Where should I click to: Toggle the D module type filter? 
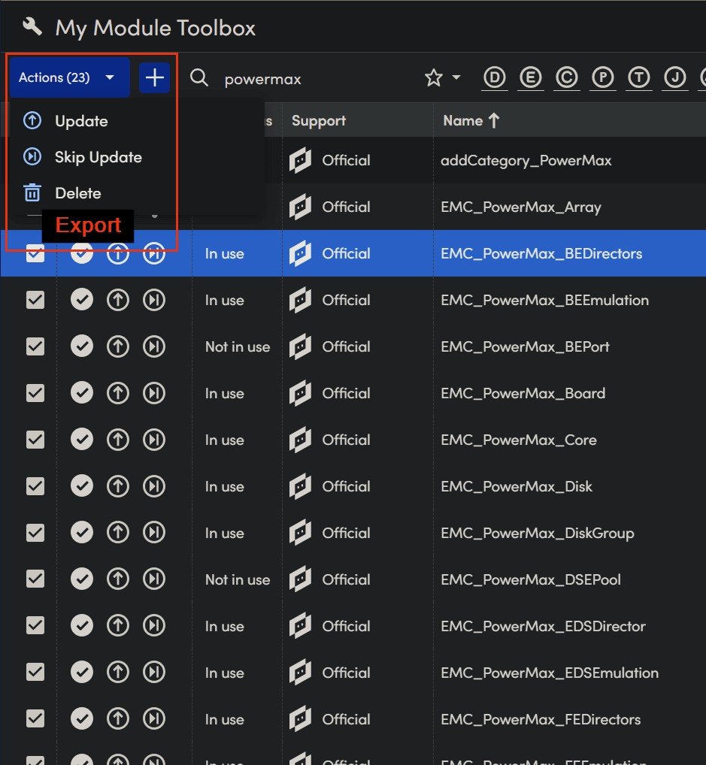pyautogui.click(x=495, y=77)
